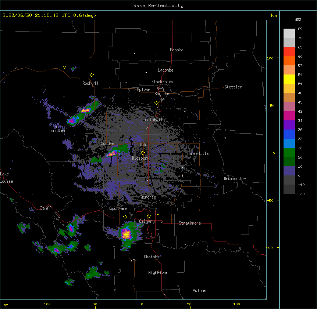Click the HighRiver label
This screenshot has height=309, width=317.
[x=158, y=273]
